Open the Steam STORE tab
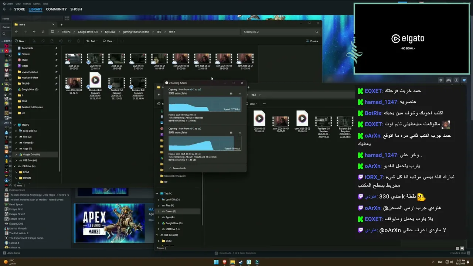The height and width of the screenshot is (266, 473). [x=20, y=9]
